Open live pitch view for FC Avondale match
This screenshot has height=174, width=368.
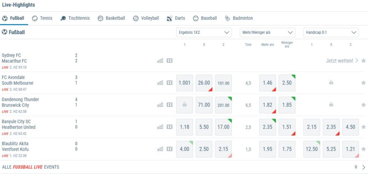170,83
